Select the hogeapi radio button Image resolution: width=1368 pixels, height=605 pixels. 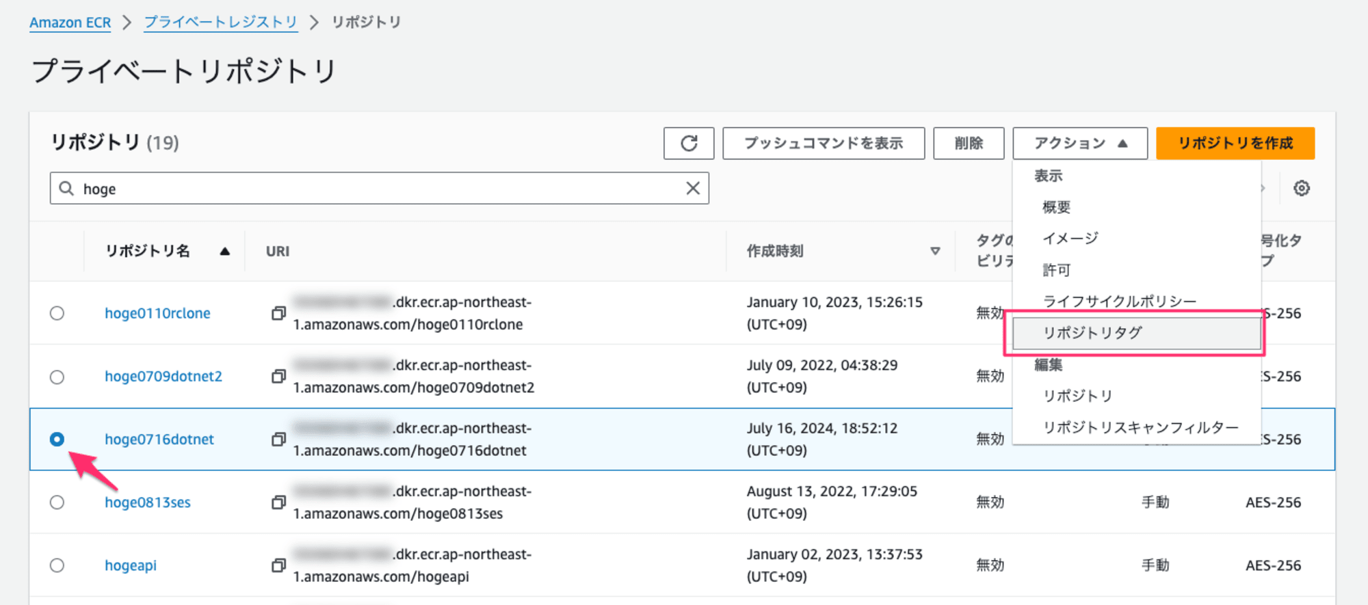[57, 565]
